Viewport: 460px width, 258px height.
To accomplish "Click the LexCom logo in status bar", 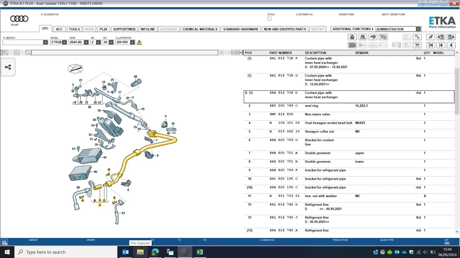I will coord(5,242).
